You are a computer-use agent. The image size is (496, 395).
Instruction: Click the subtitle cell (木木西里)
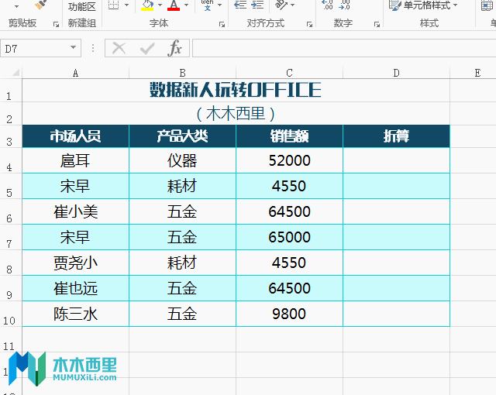pyautogui.click(x=236, y=113)
